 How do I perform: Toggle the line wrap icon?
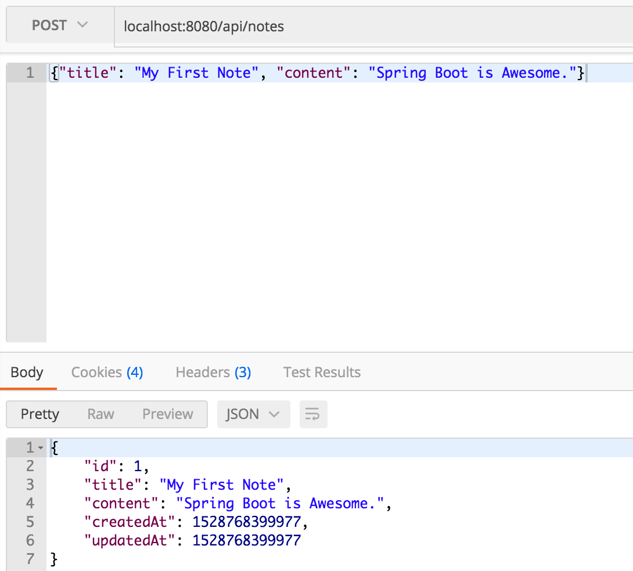313,414
